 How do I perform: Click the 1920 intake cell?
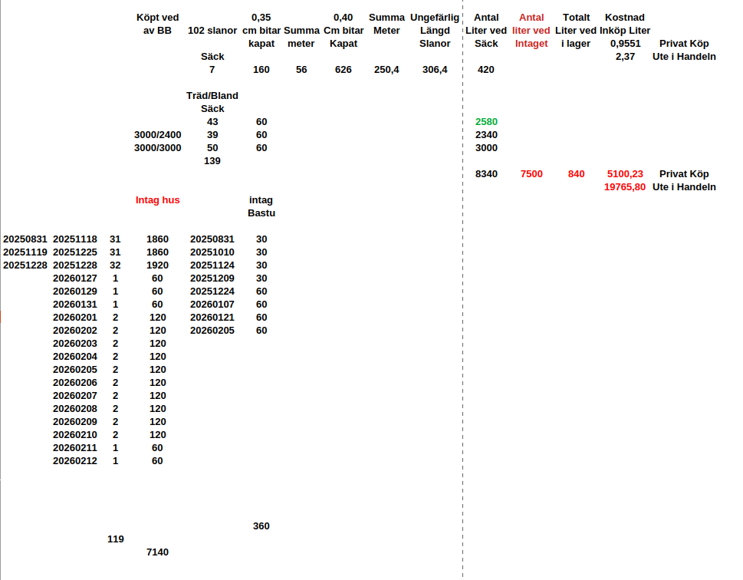click(157, 265)
